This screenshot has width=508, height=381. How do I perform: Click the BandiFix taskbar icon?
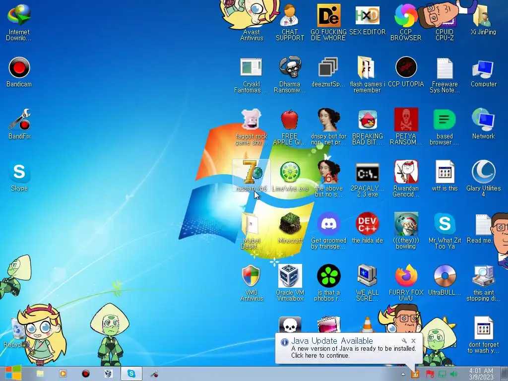[155, 374]
